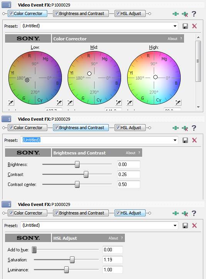Click the Add to hue value field

coord(113,250)
